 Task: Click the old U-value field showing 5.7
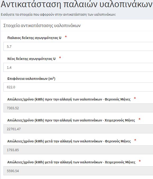pyautogui.click(x=78, y=46)
